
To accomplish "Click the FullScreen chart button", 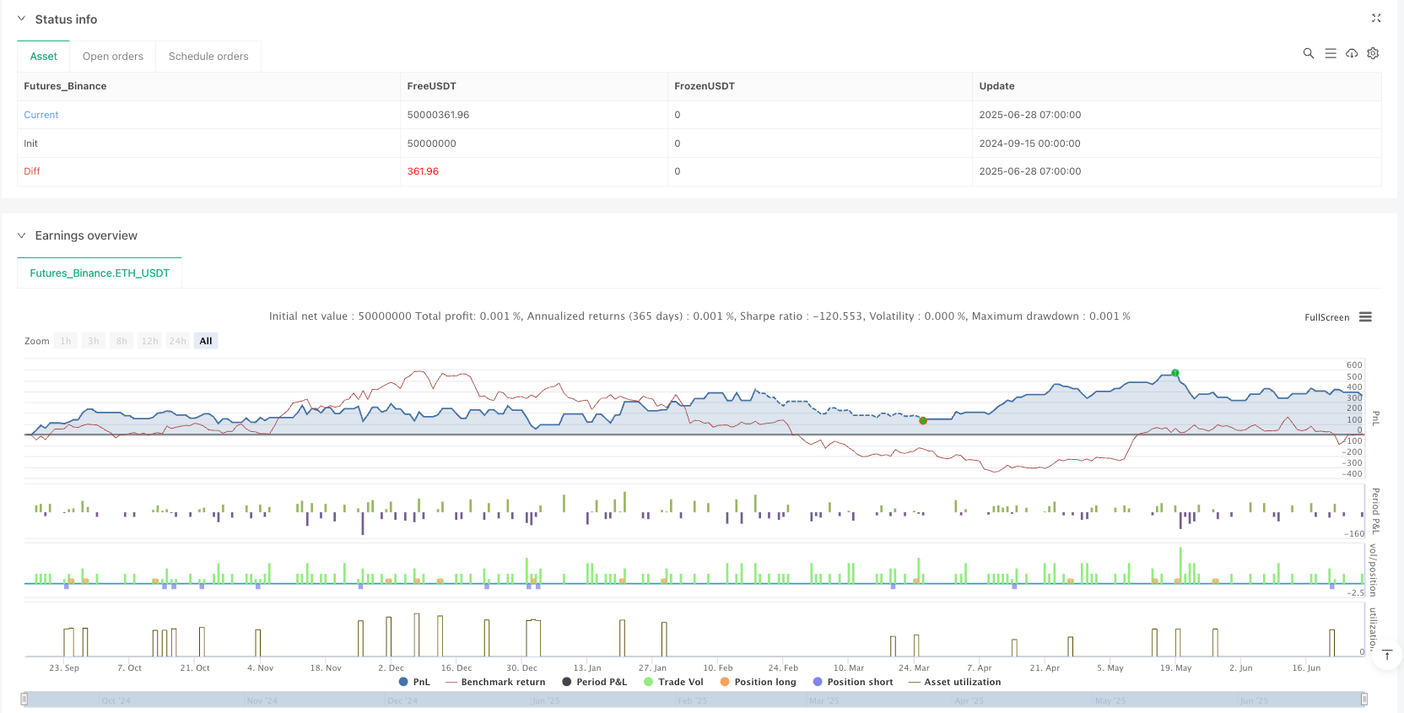I will (1326, 317).
